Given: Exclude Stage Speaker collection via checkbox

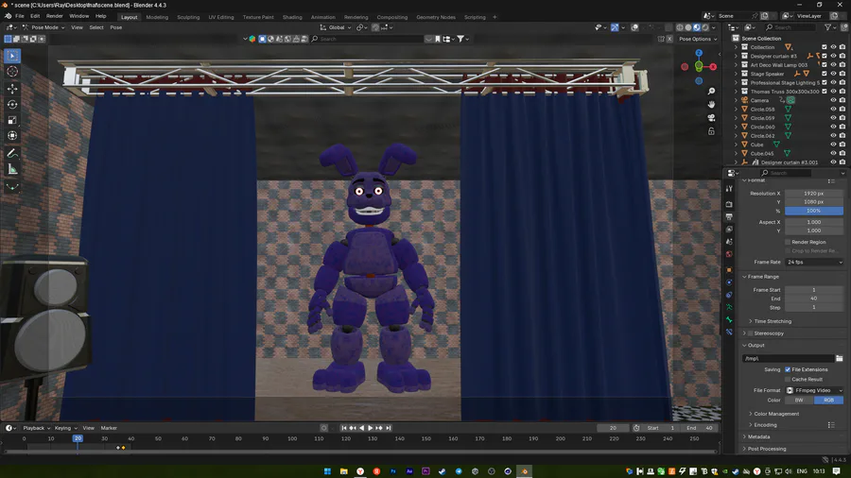Looking at the screenshot, I should coord(825,74).
